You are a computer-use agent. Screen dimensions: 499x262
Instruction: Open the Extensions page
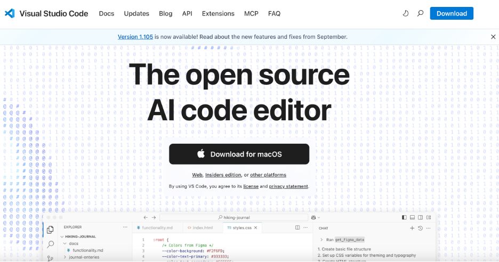point(218,14)
